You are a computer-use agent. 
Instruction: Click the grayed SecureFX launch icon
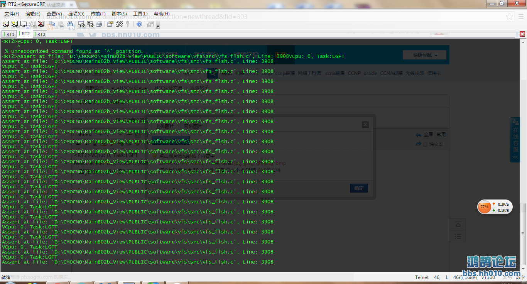(x=150, y=24)
